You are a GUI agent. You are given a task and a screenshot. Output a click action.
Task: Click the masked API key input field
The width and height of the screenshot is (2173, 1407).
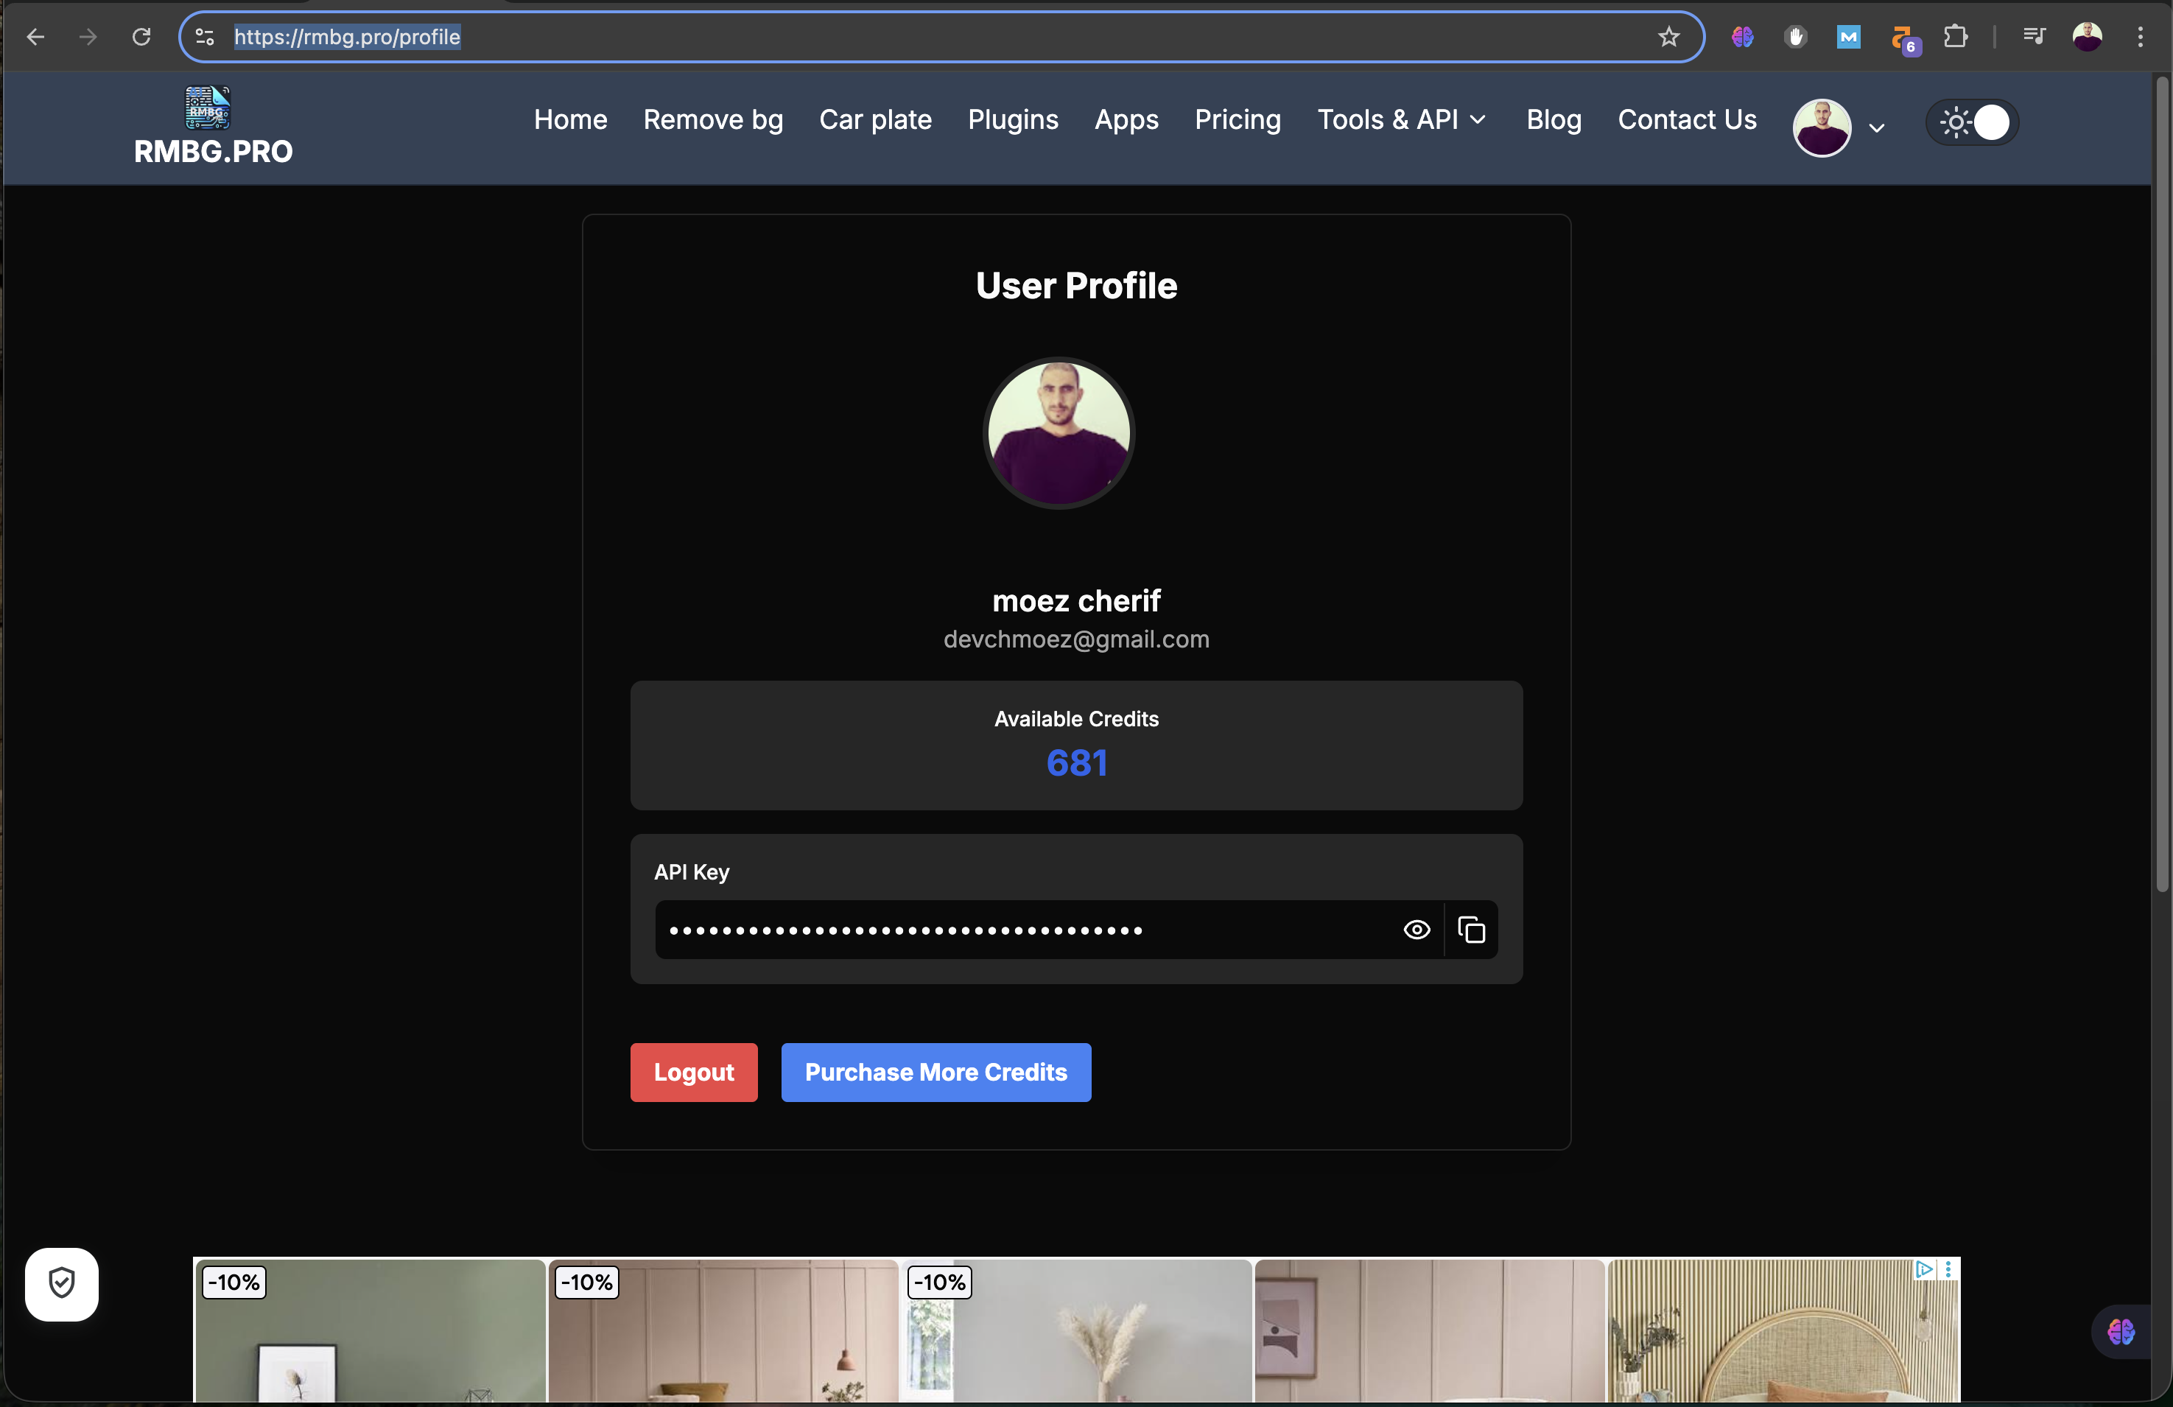click(1004, 930)
